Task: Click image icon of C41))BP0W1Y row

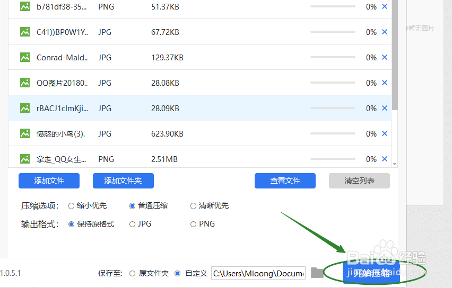Action: point(25,32)
